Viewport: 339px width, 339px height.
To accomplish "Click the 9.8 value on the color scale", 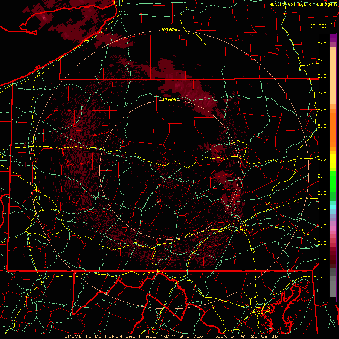I will click(322, 42).
